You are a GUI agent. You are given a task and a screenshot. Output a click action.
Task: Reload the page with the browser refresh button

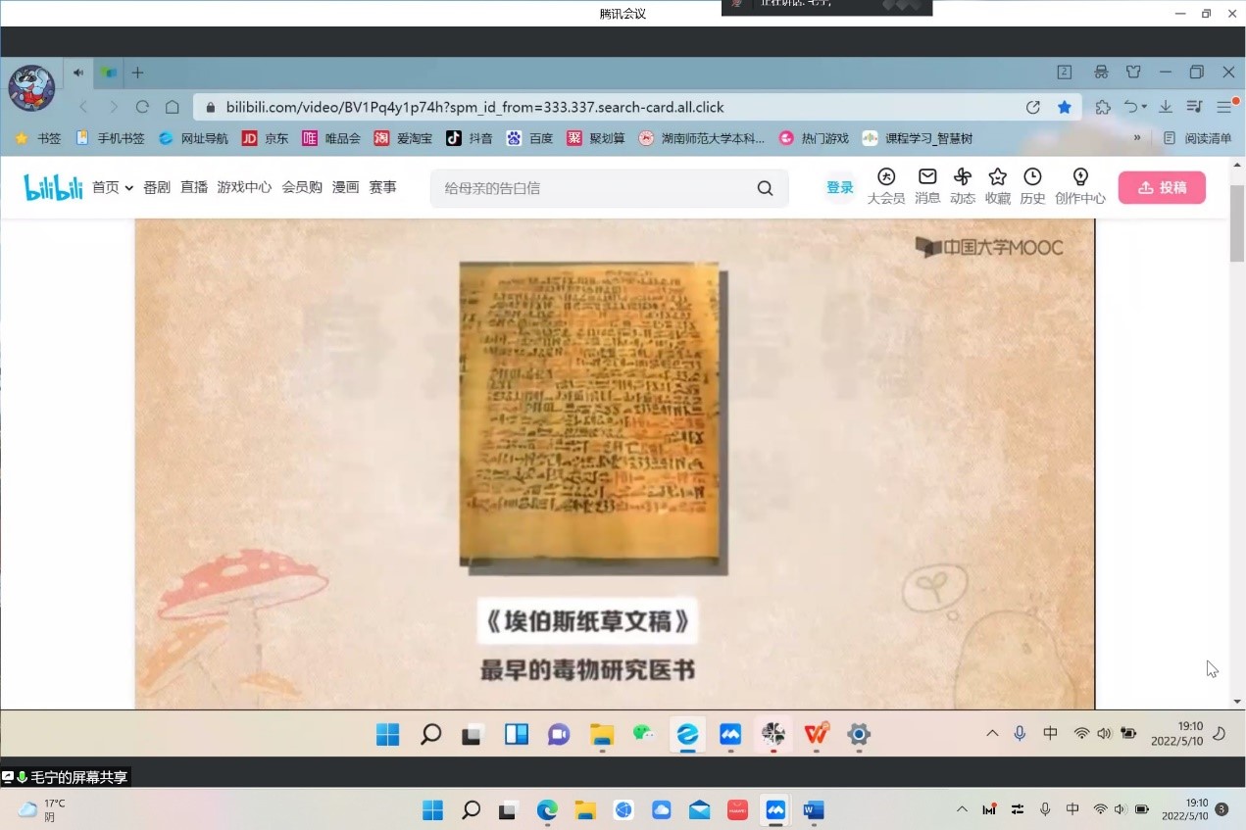[142, 107]
